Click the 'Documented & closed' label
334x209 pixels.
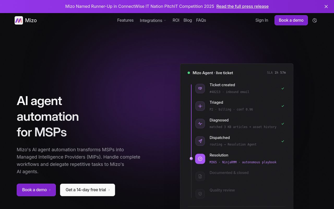[x=229, y=173]
